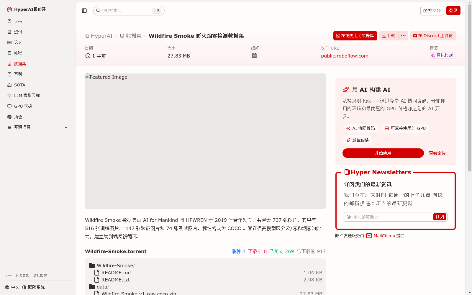Go to HyperAI breadcrumb home

tap(99, 36)
